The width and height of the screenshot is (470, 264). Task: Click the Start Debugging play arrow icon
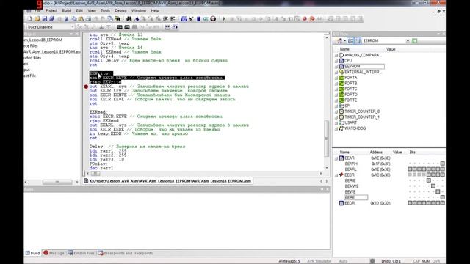pos(224,19)
